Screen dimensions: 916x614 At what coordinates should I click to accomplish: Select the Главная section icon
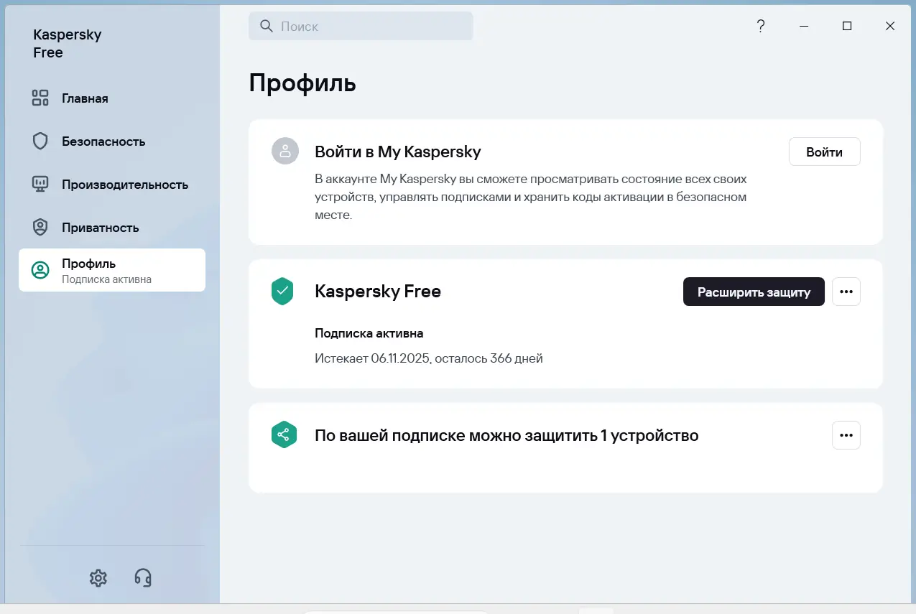(40, 98)
